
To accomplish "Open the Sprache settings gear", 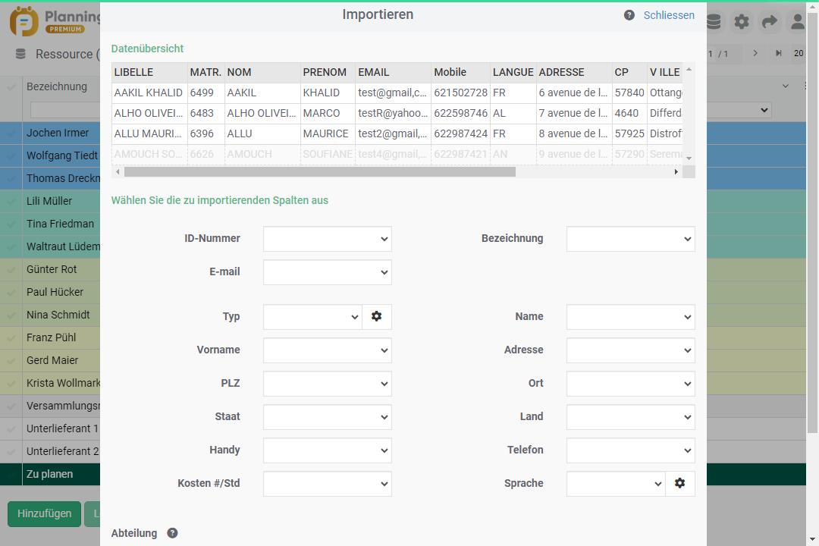I will [679, 483].
